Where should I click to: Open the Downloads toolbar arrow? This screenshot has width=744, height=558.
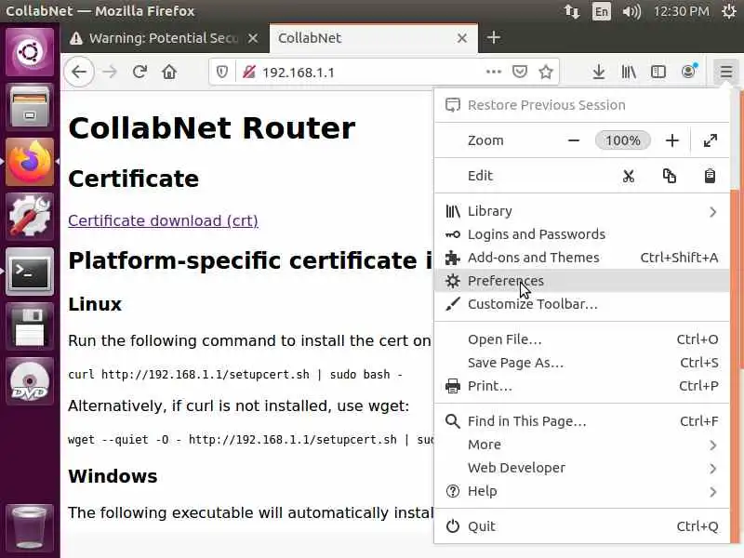(x=599, y=73)
